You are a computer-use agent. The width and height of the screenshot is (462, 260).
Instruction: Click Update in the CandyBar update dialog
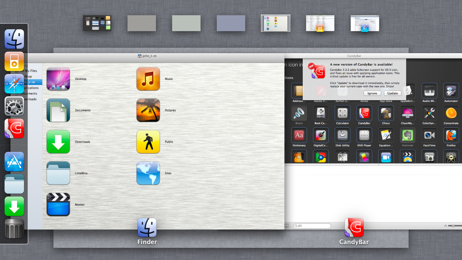[x=393, y=93]
